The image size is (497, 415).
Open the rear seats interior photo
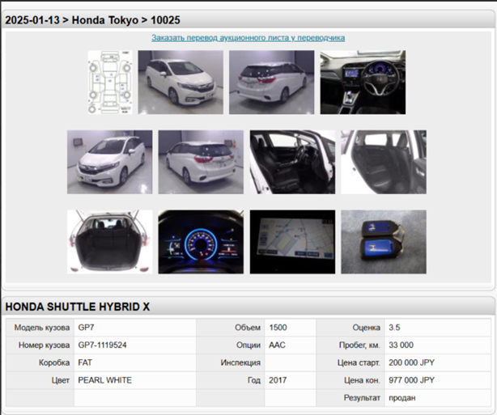point(384,162)
